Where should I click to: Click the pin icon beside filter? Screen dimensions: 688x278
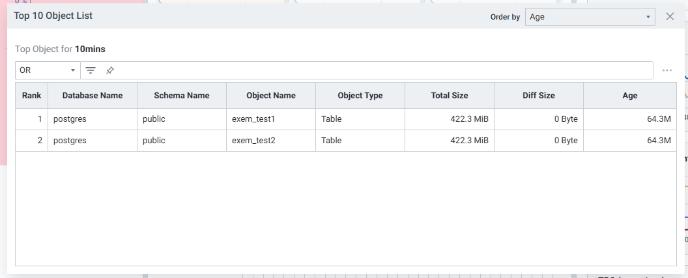tap(110, 70)
